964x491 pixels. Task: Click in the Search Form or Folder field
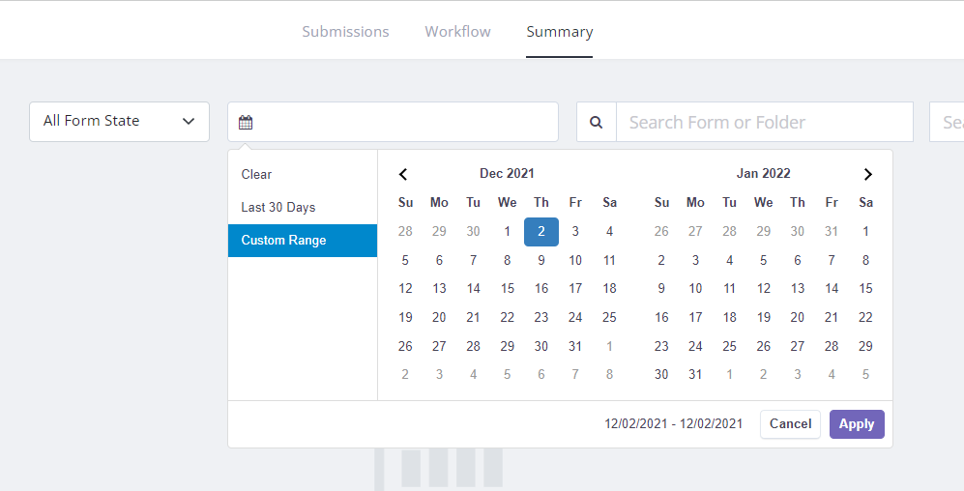764,123
